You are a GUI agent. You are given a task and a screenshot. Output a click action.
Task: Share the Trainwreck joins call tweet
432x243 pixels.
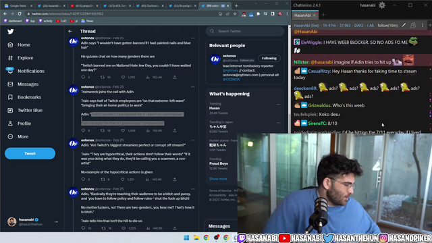175,130
